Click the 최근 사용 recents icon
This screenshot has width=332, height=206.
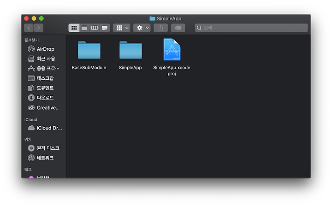click(31, 59)
